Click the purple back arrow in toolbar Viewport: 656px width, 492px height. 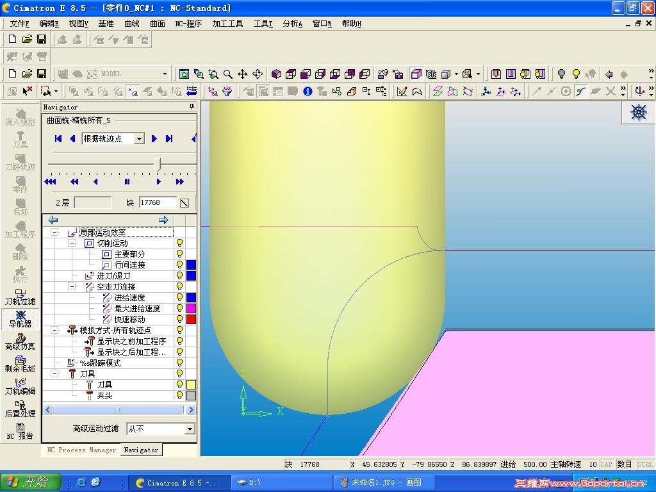[609, 74]
